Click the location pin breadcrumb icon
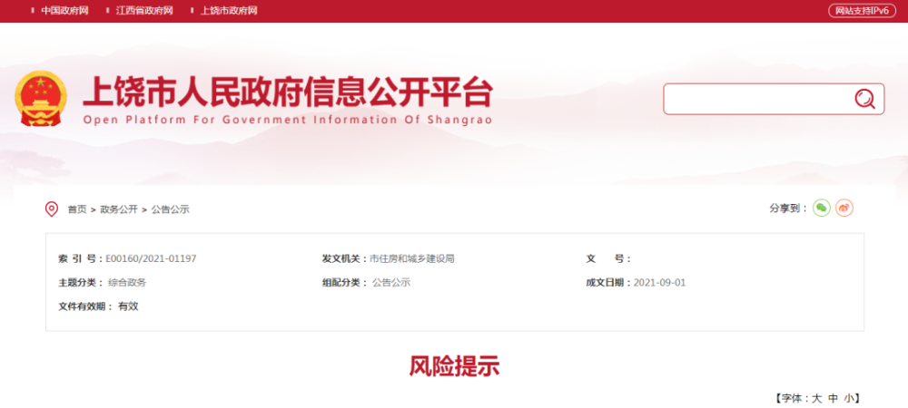The height and width of the screenshot is (408, 908). tap(52, 209)
